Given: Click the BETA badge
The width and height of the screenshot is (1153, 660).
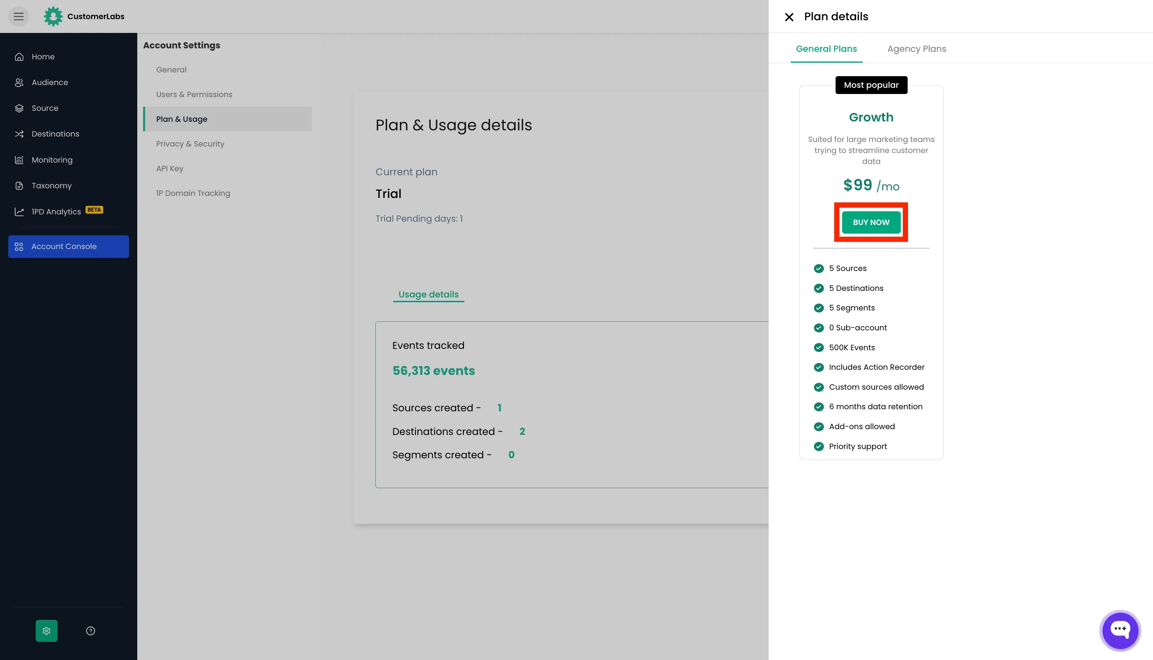Looking at the screenshot, I should click(x=94, y=210).
